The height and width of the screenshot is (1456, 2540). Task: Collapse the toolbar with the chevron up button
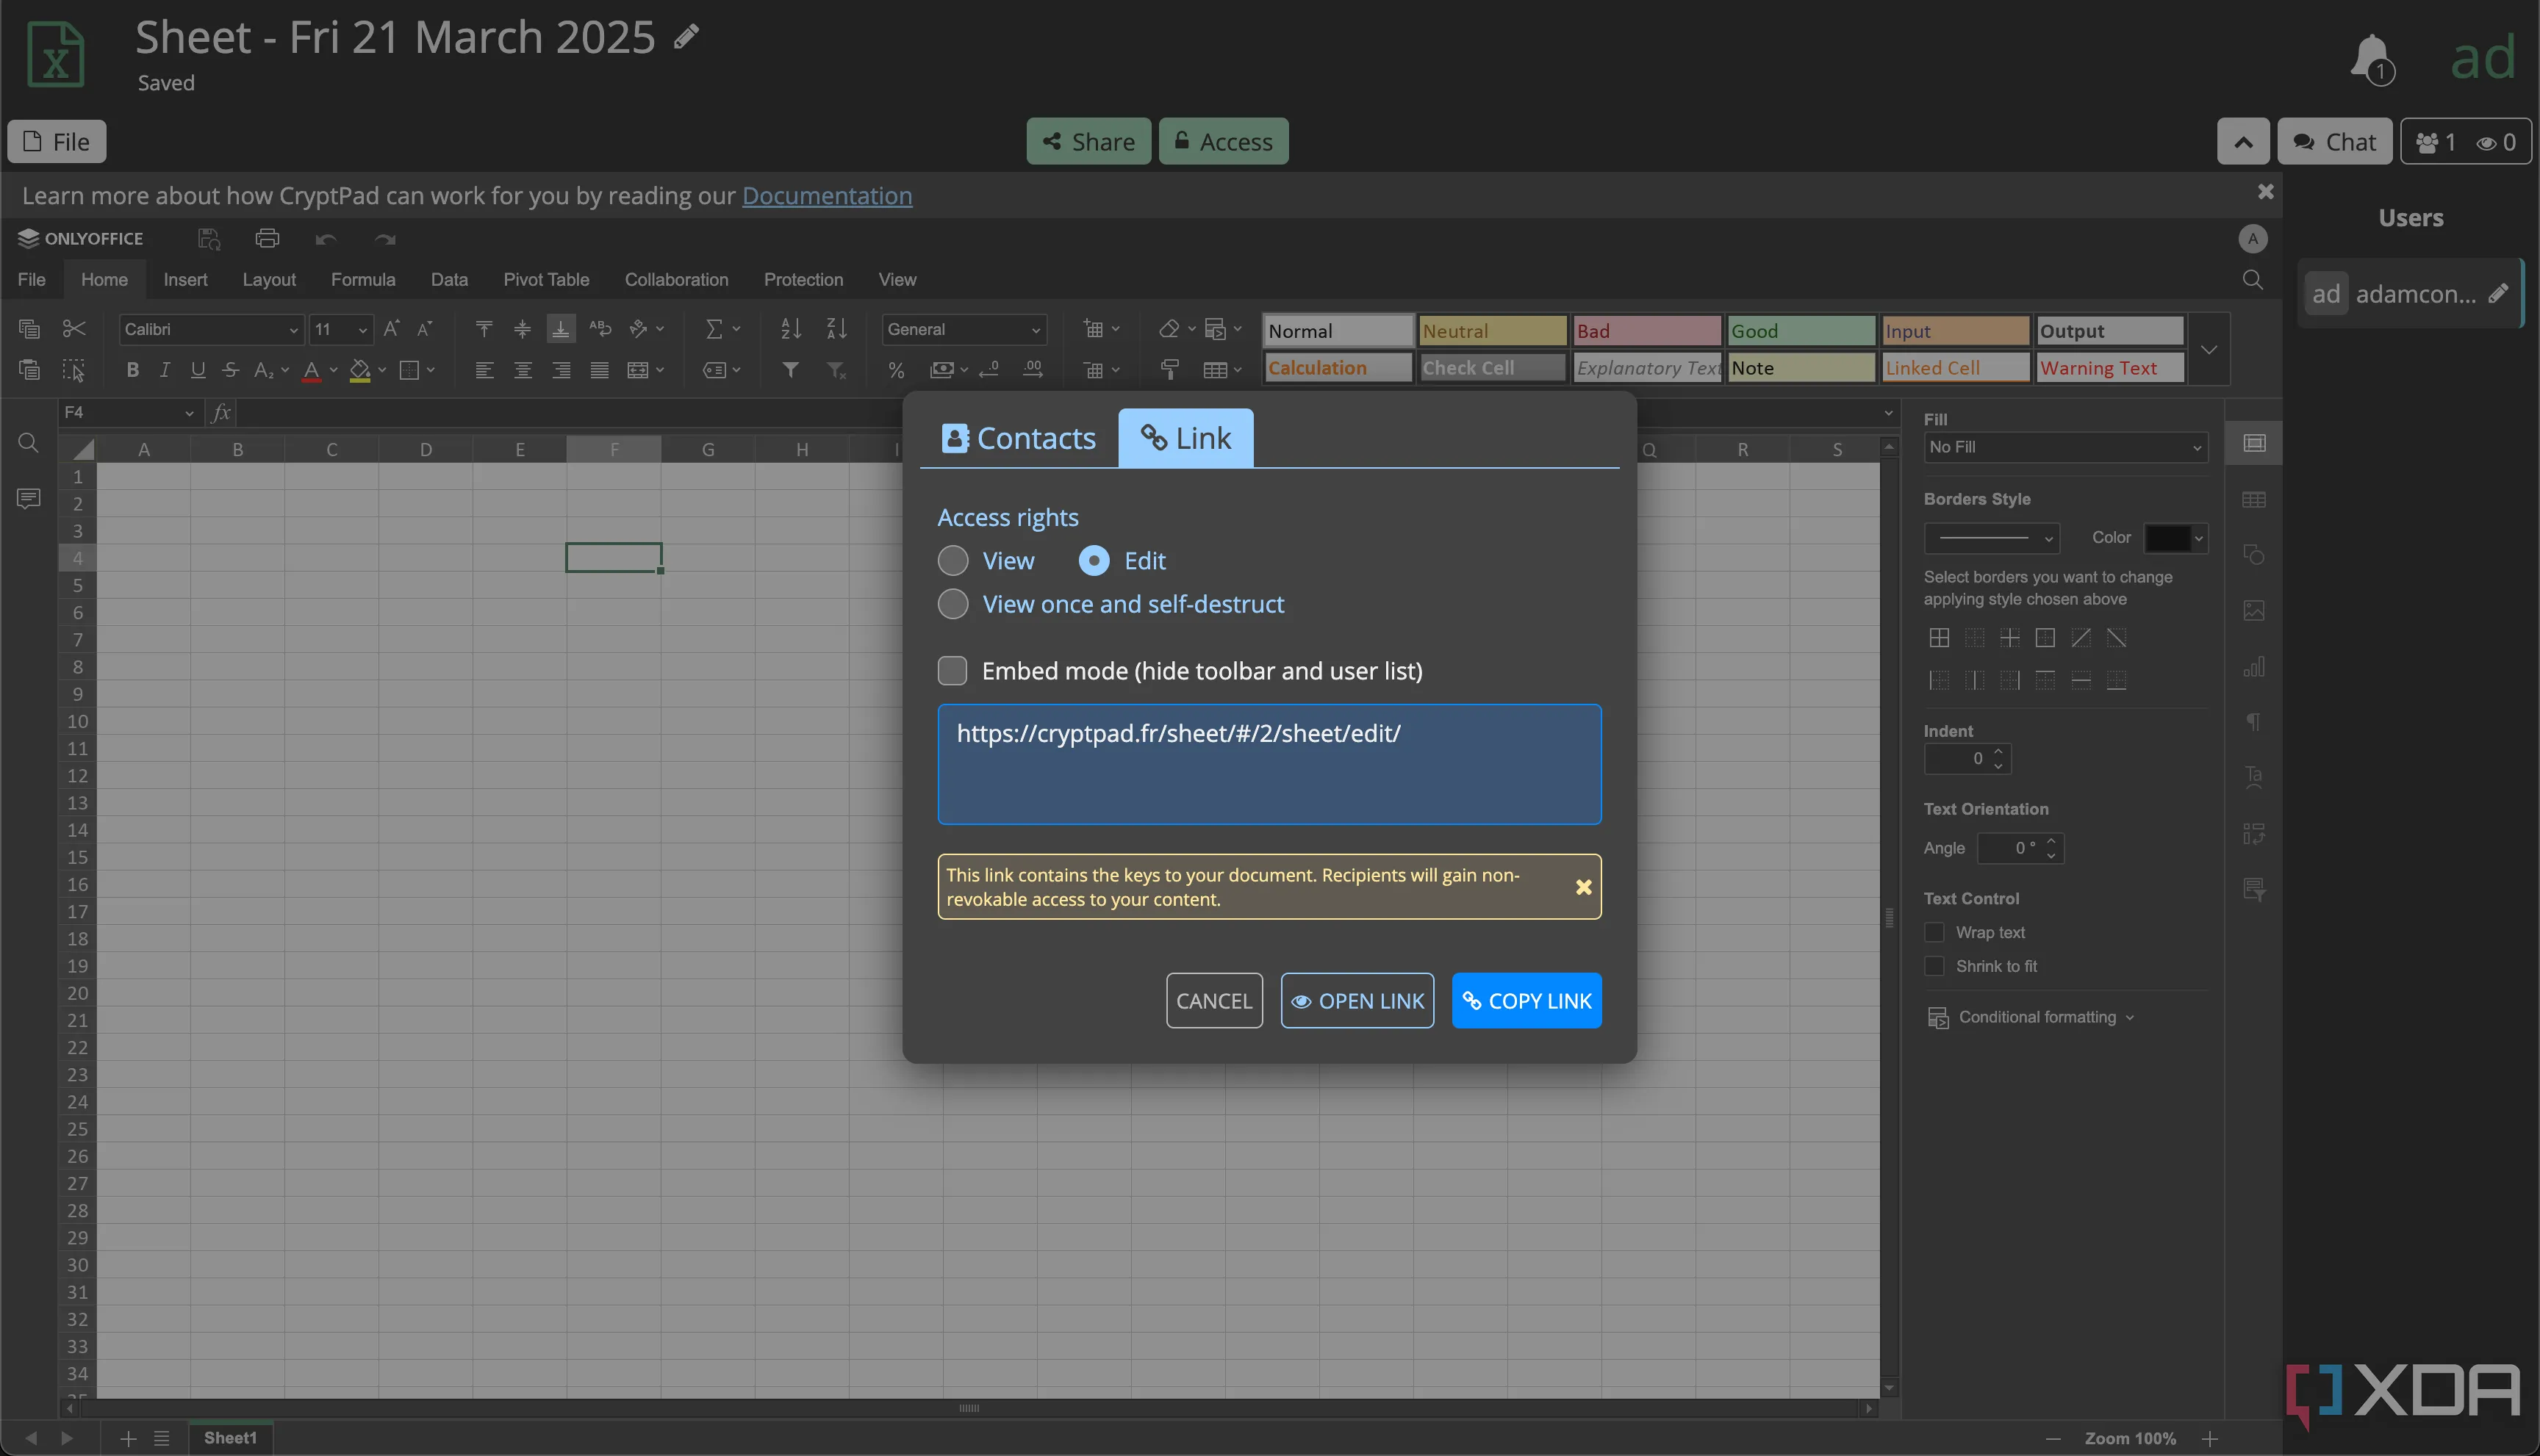coord(2244,142)
